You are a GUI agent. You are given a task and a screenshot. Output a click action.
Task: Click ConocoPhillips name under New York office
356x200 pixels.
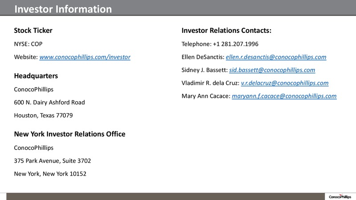point(34,148)
